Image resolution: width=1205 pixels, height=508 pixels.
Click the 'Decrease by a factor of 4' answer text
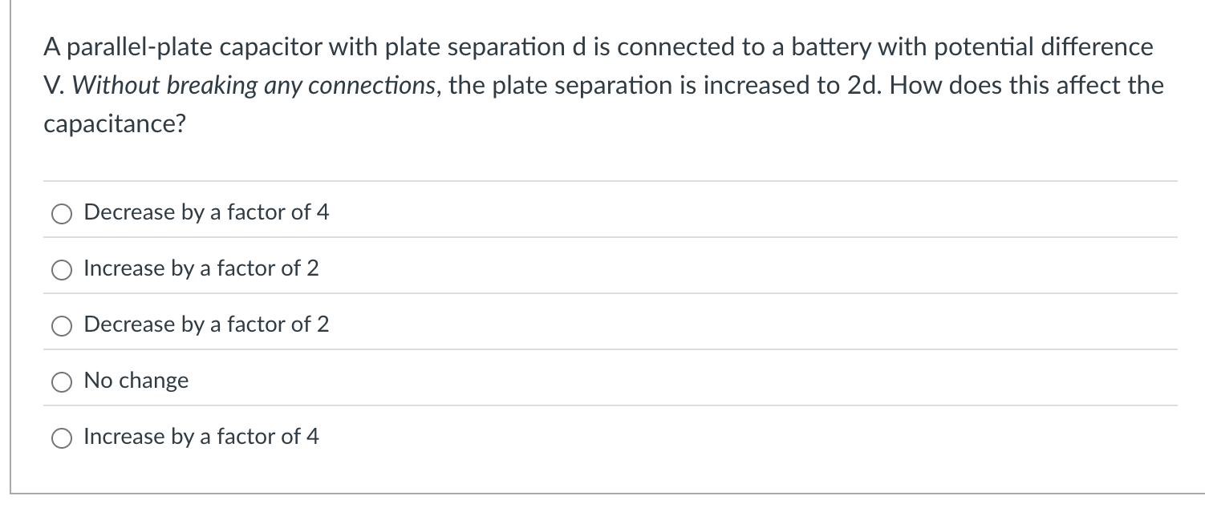pyautogui.click(x=207, y=212)
